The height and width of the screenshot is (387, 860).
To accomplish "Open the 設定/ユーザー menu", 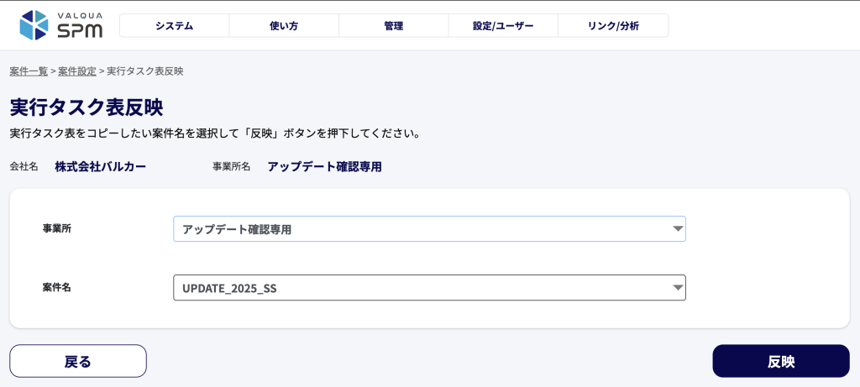I will coord(504,26).
